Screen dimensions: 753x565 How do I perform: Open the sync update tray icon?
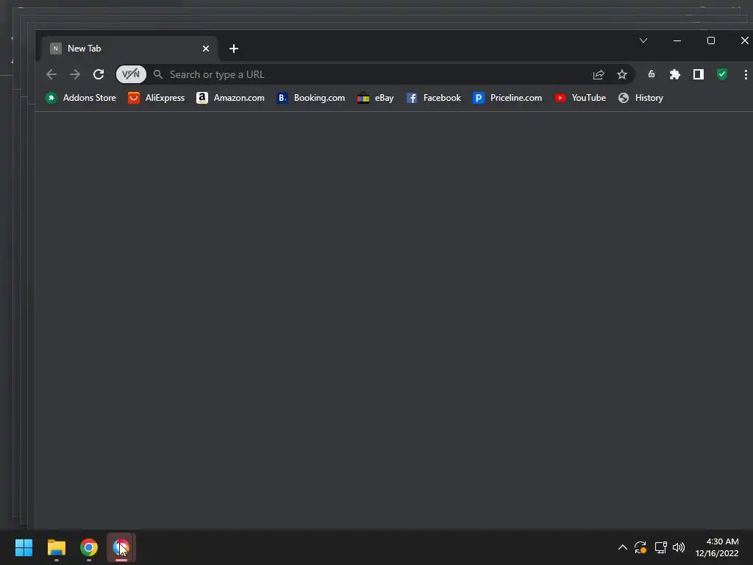[x=640, y=547]
